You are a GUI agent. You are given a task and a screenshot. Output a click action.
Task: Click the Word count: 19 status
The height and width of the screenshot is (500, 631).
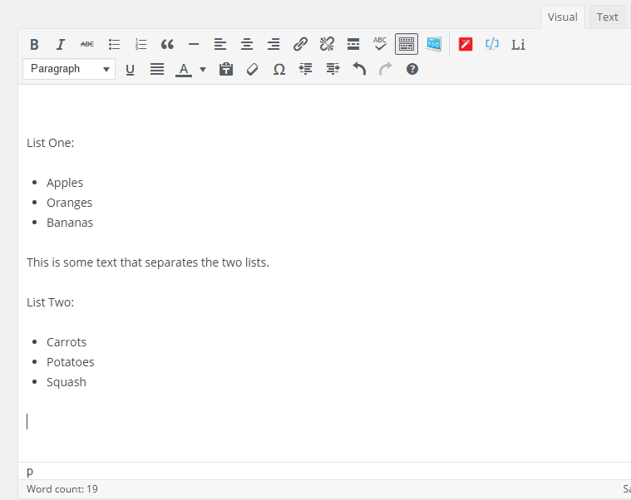62,489
